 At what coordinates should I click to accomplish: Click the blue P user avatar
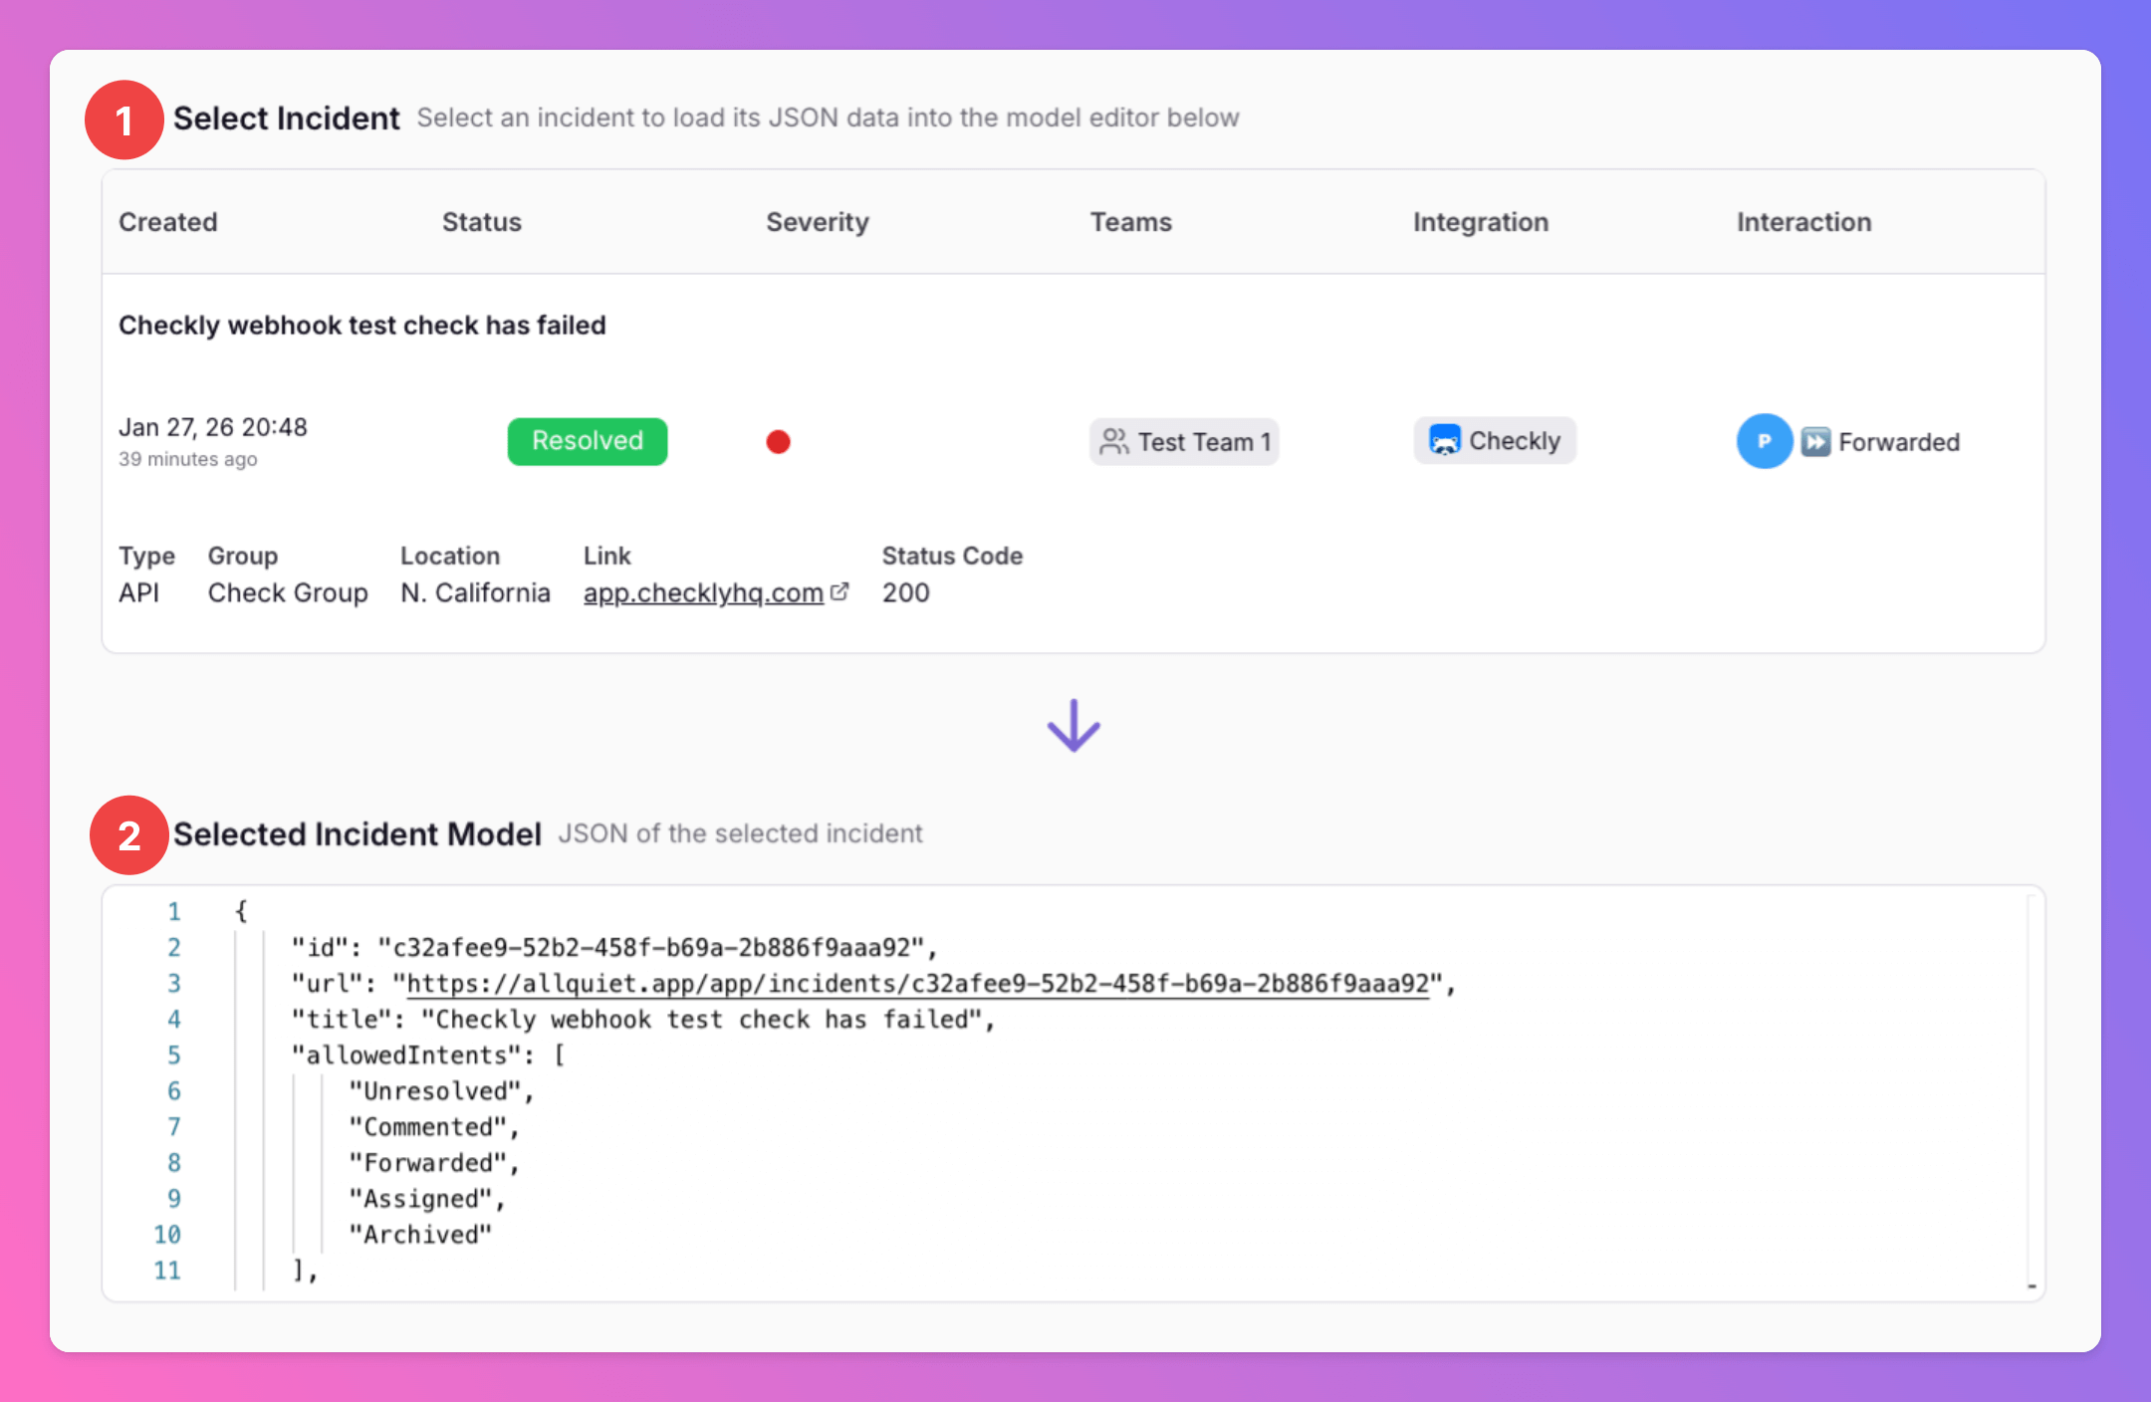(1764, 441)
